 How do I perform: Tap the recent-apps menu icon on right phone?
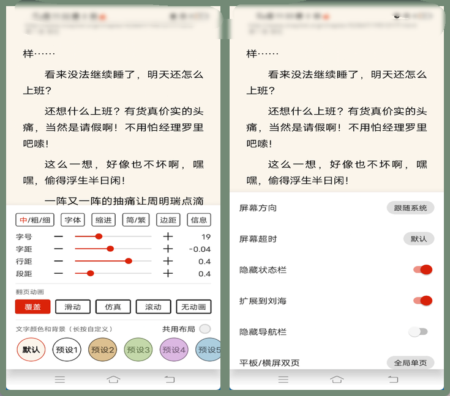(x=283, y=380)
